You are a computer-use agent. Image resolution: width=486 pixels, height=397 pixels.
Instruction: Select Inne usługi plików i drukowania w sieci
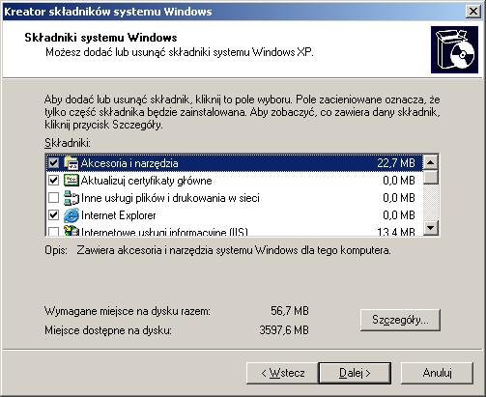click(170, 198)
